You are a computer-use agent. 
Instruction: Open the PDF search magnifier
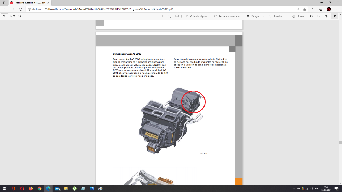point(20,16)
